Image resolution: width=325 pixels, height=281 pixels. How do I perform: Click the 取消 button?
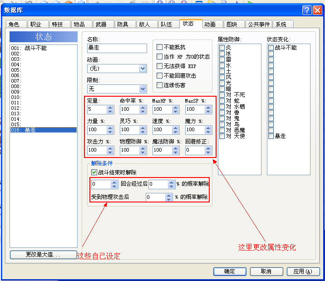pyautogui.click(x=266, y=271)
